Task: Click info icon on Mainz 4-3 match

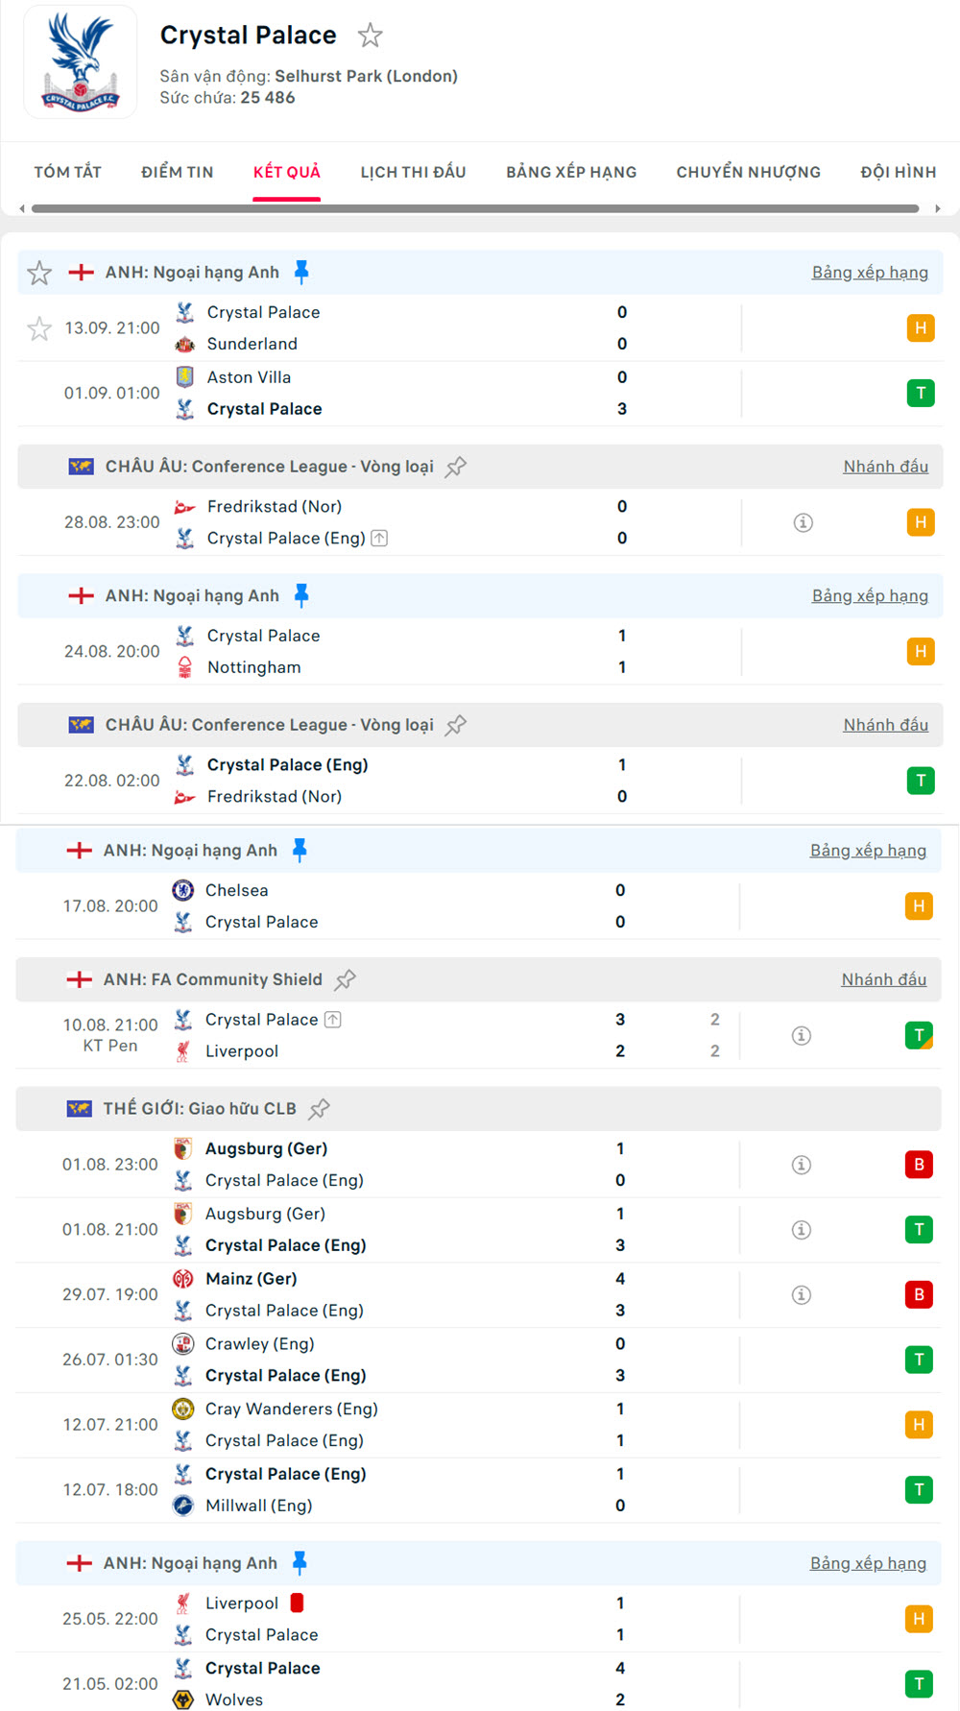Action: pos(801,1294)
